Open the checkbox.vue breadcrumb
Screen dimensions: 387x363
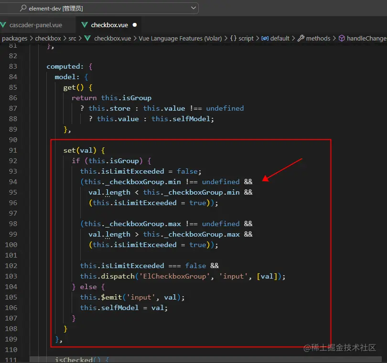click(x=113, y=39)
